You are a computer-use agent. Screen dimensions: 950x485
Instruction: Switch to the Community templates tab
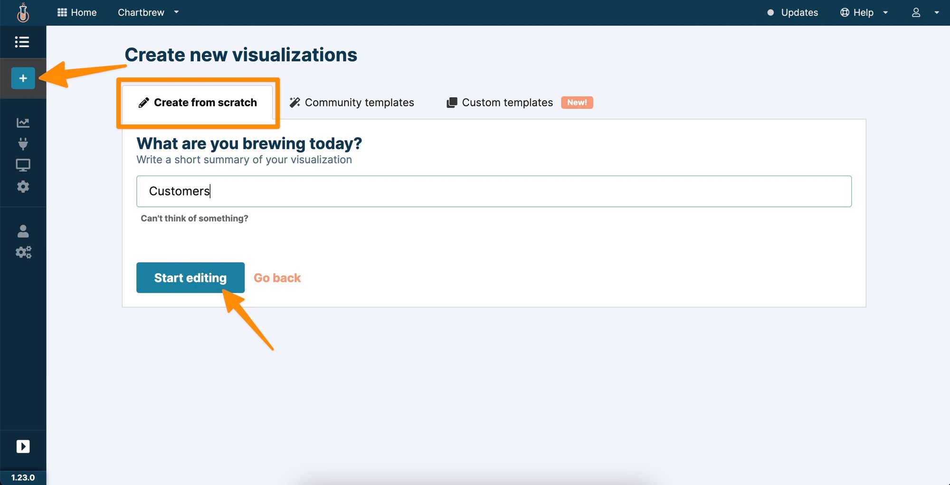click(352, 103)
